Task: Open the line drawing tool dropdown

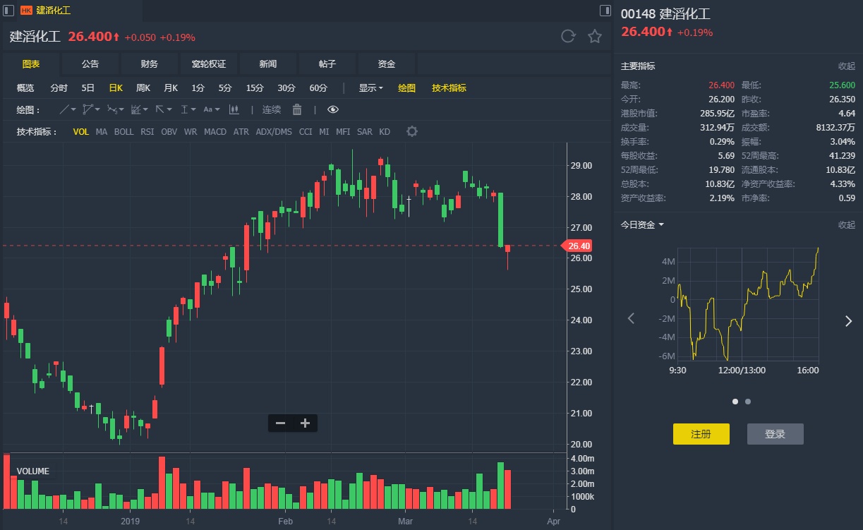Action: [x=68, y=109]
